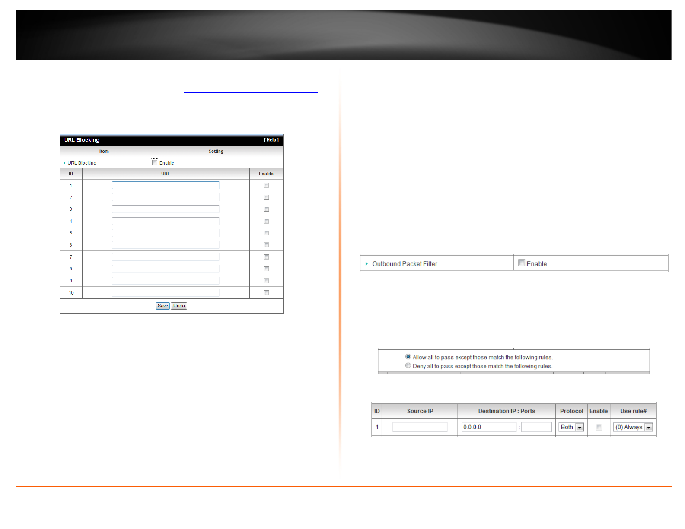Image resolution: width=685 pixels, height=529 pixels.
Task: Open the Protocol dropdown set to Both
Action: pos(571,427)
